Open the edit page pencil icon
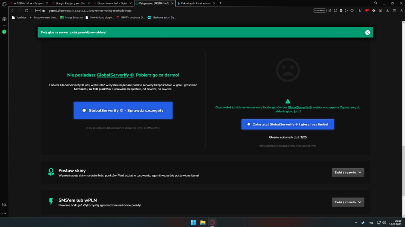 pyautogui.click(x=330, y=11)
